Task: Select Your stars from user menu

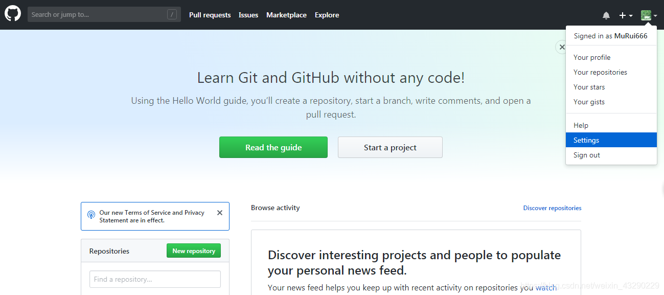Action: (611, 87)
